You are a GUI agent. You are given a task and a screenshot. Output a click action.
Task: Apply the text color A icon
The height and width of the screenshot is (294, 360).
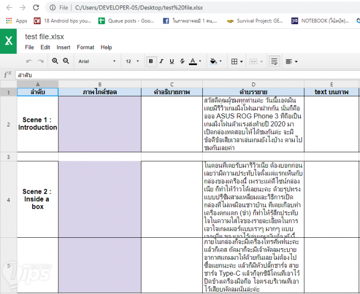(x=193, y=61)
